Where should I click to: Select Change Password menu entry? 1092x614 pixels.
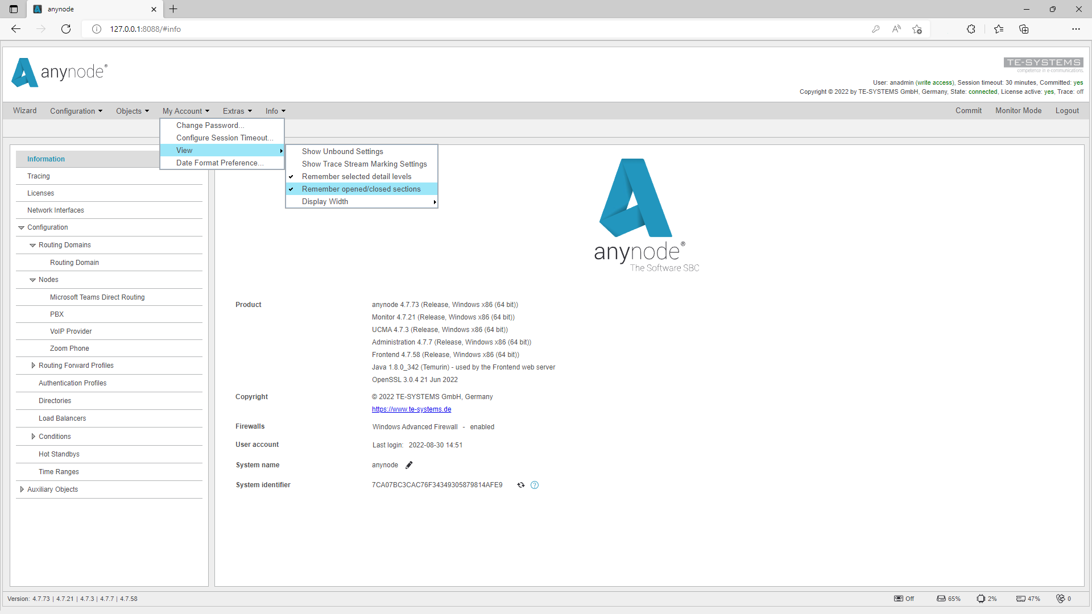pyautogui.click(x=222, y=126)
